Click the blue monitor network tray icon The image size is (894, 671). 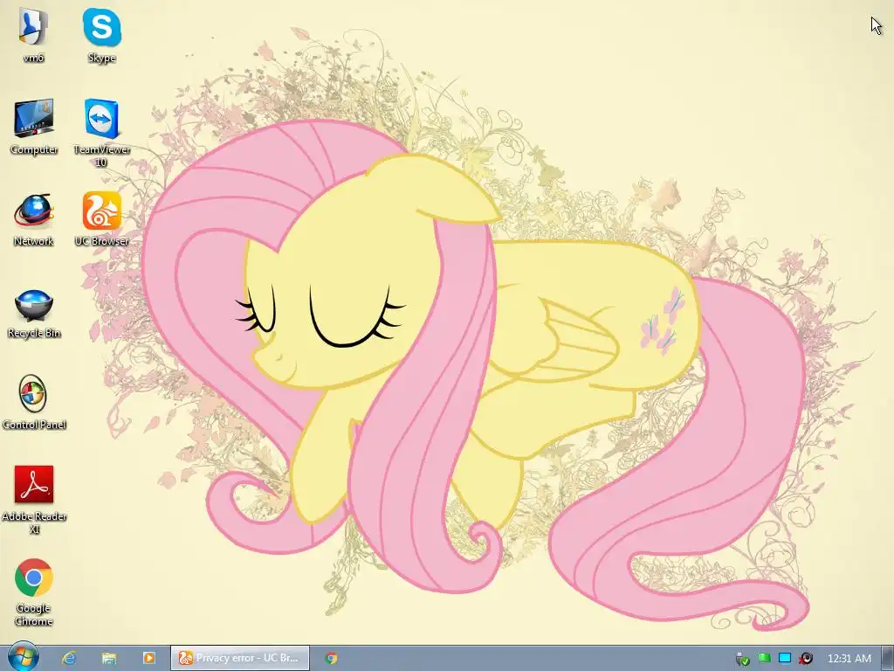click(785, 659)
